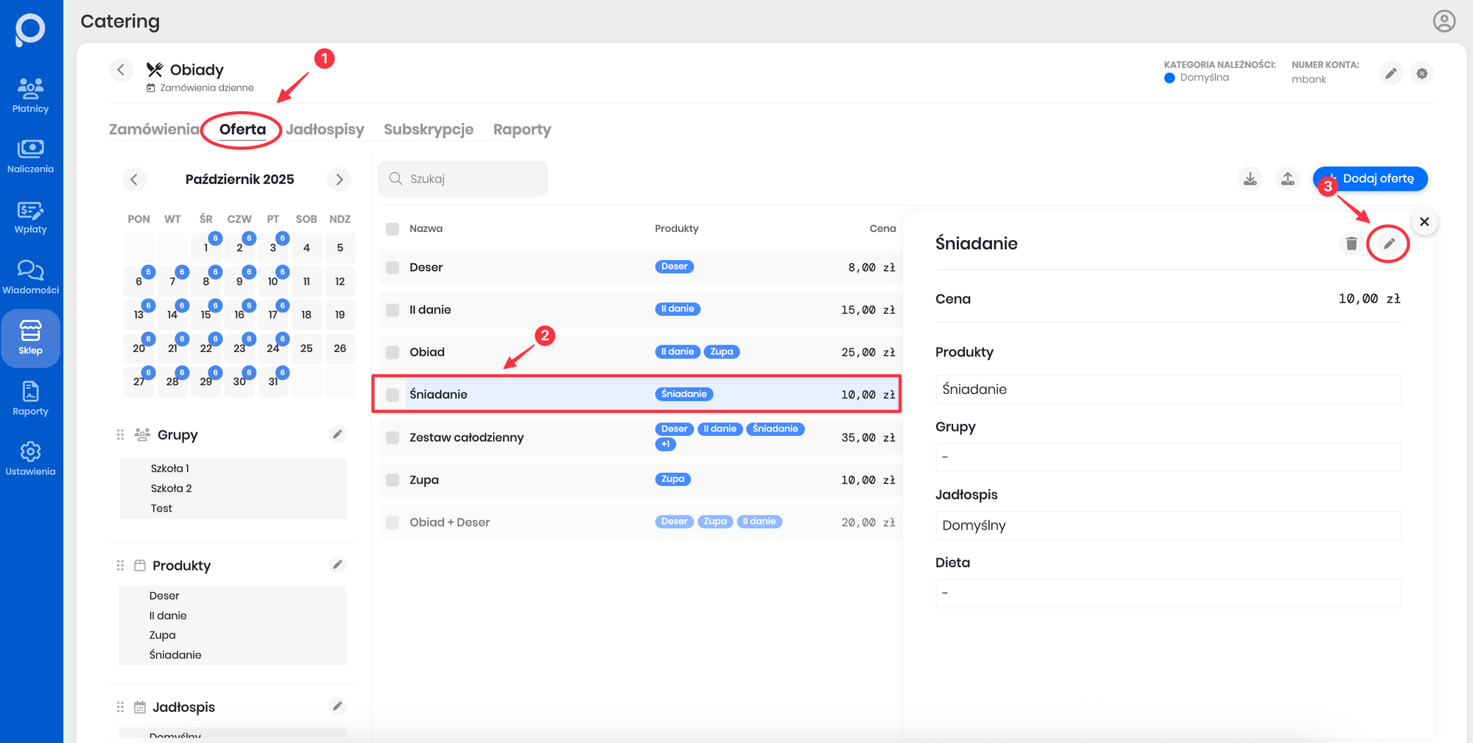The height and width of the screenshot is (743, 1473).
Task: Tick the checkbox for Deser row
Action: pos(393,267)
